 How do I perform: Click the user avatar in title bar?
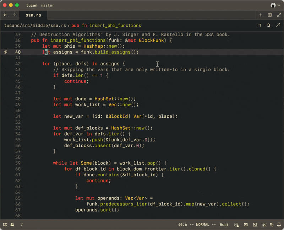tap(273, 5)
